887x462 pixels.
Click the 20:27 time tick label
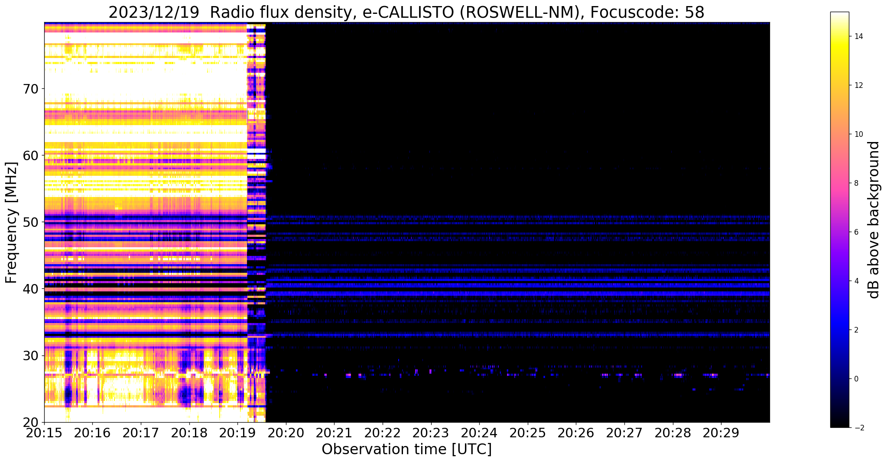tap(624, 432)
